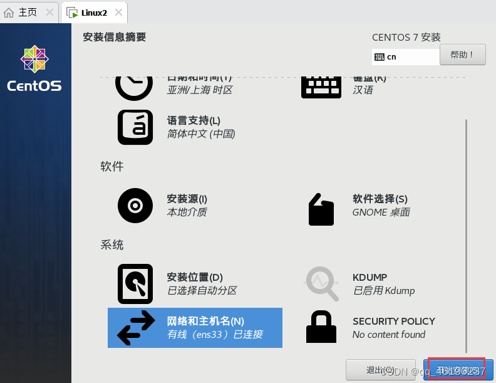Screen dimensions: 496x383
Task: Click the 开始安装 begin installation button
Action: 458,370
